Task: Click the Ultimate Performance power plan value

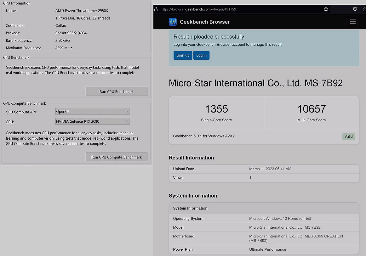Action: point(267,249)
